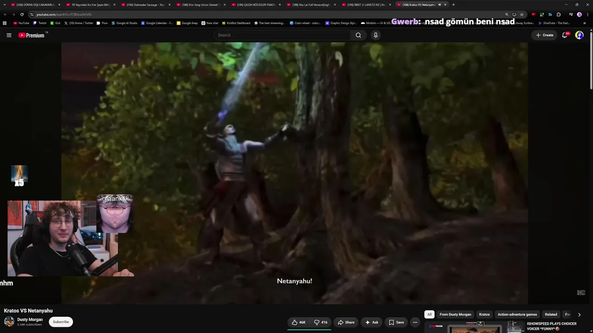
Task: Open the Google AI Studio bookmark
Action: click(124, 23)
